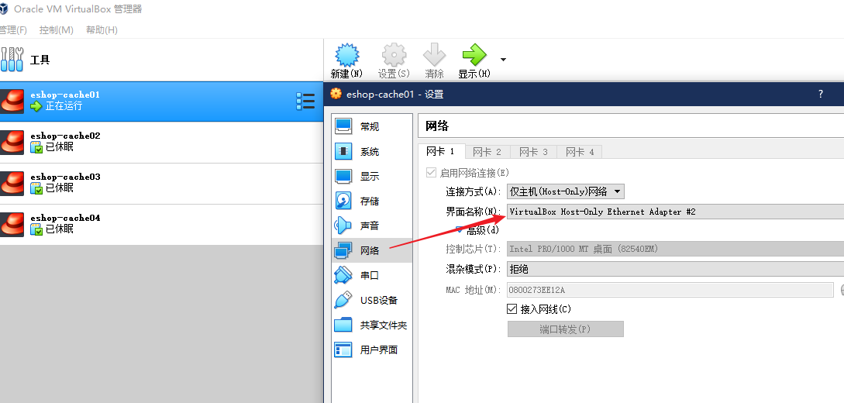Toggle the 接入网线(C) checkbox

512,309
